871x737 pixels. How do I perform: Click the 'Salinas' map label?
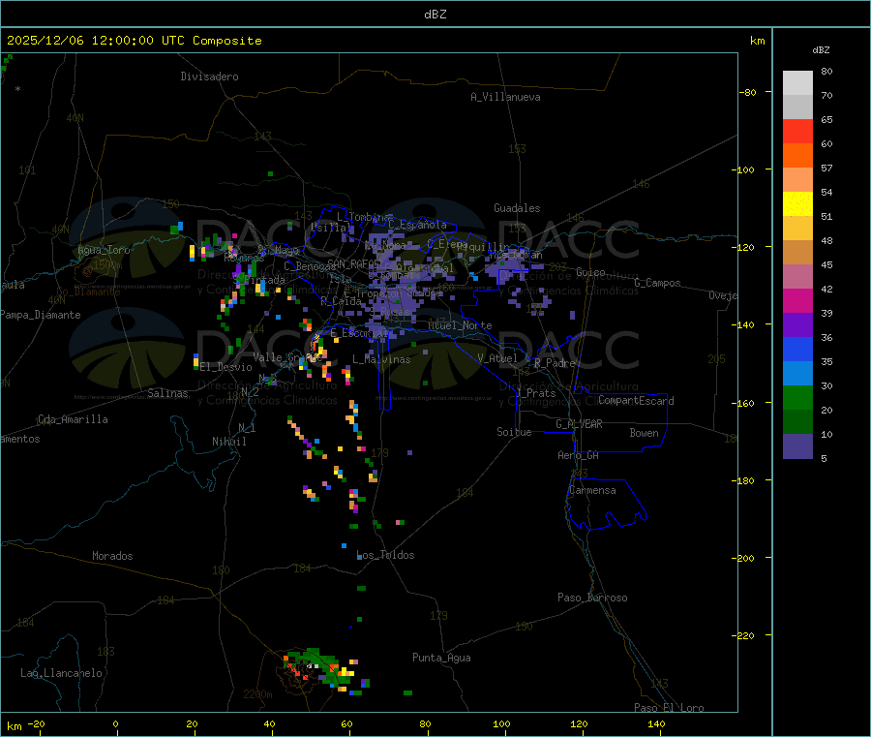[x=167, y=393]
